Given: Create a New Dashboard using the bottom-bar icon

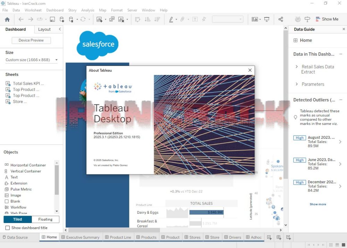Looking at the screenshot, I should (279, 237).
